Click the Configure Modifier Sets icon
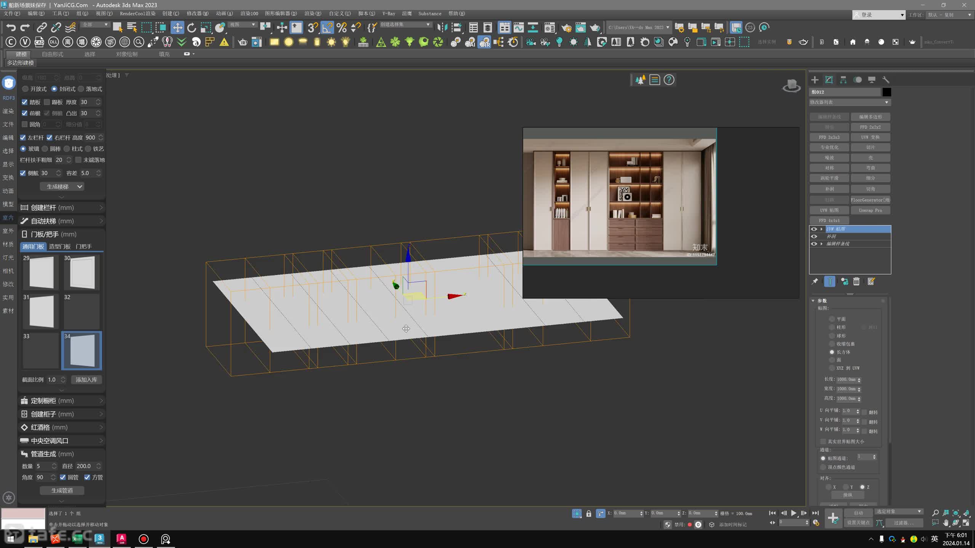This screenshot has width=975, height=548. (x=871, y=281)
